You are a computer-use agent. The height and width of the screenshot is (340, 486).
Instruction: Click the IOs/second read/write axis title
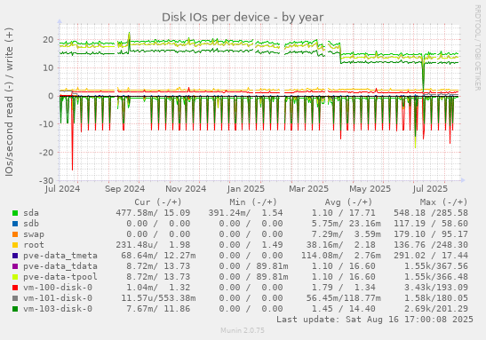(9, 102)
